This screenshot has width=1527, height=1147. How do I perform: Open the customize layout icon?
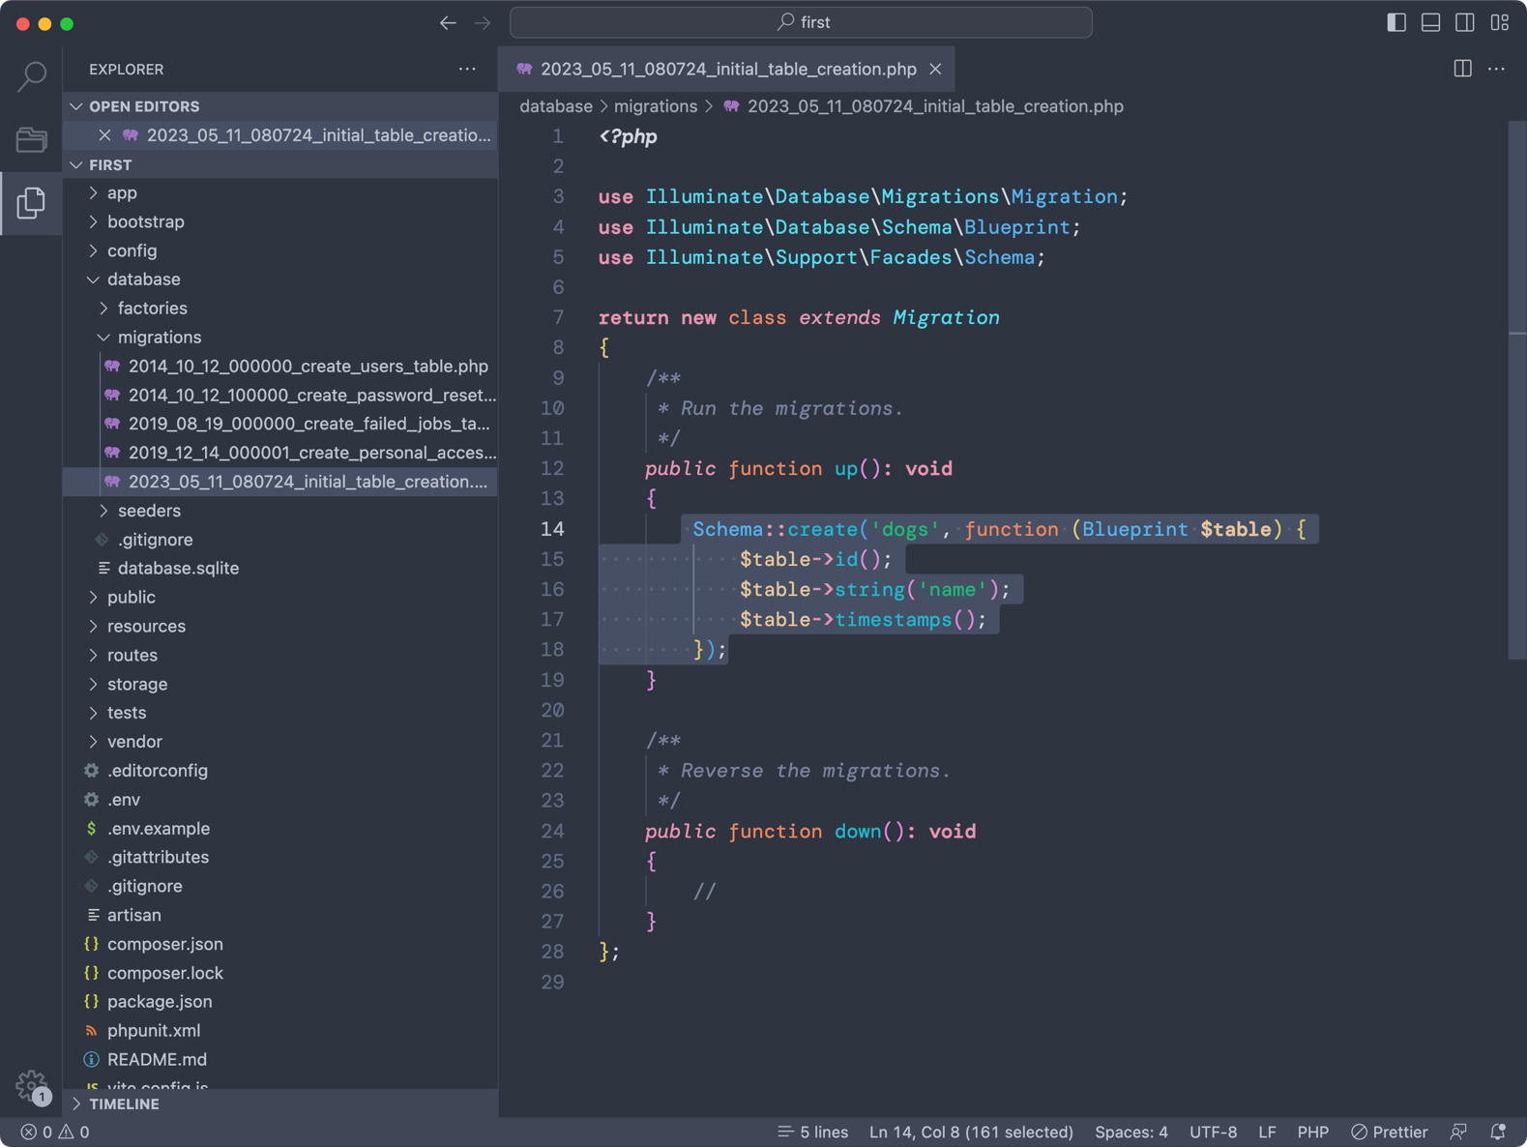click(1499, 22)
